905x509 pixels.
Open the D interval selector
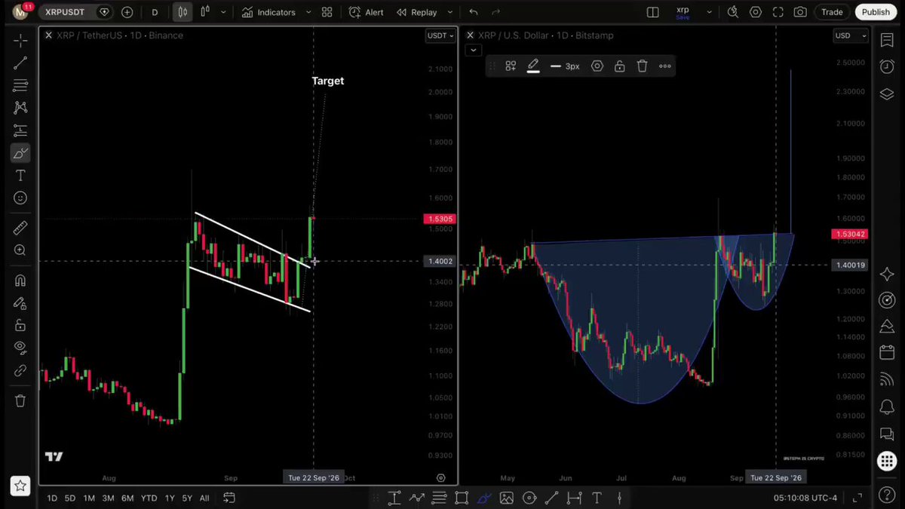(155, 12)
